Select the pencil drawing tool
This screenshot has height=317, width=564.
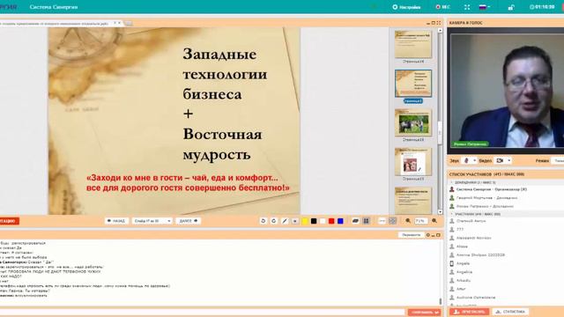point(285,221)
